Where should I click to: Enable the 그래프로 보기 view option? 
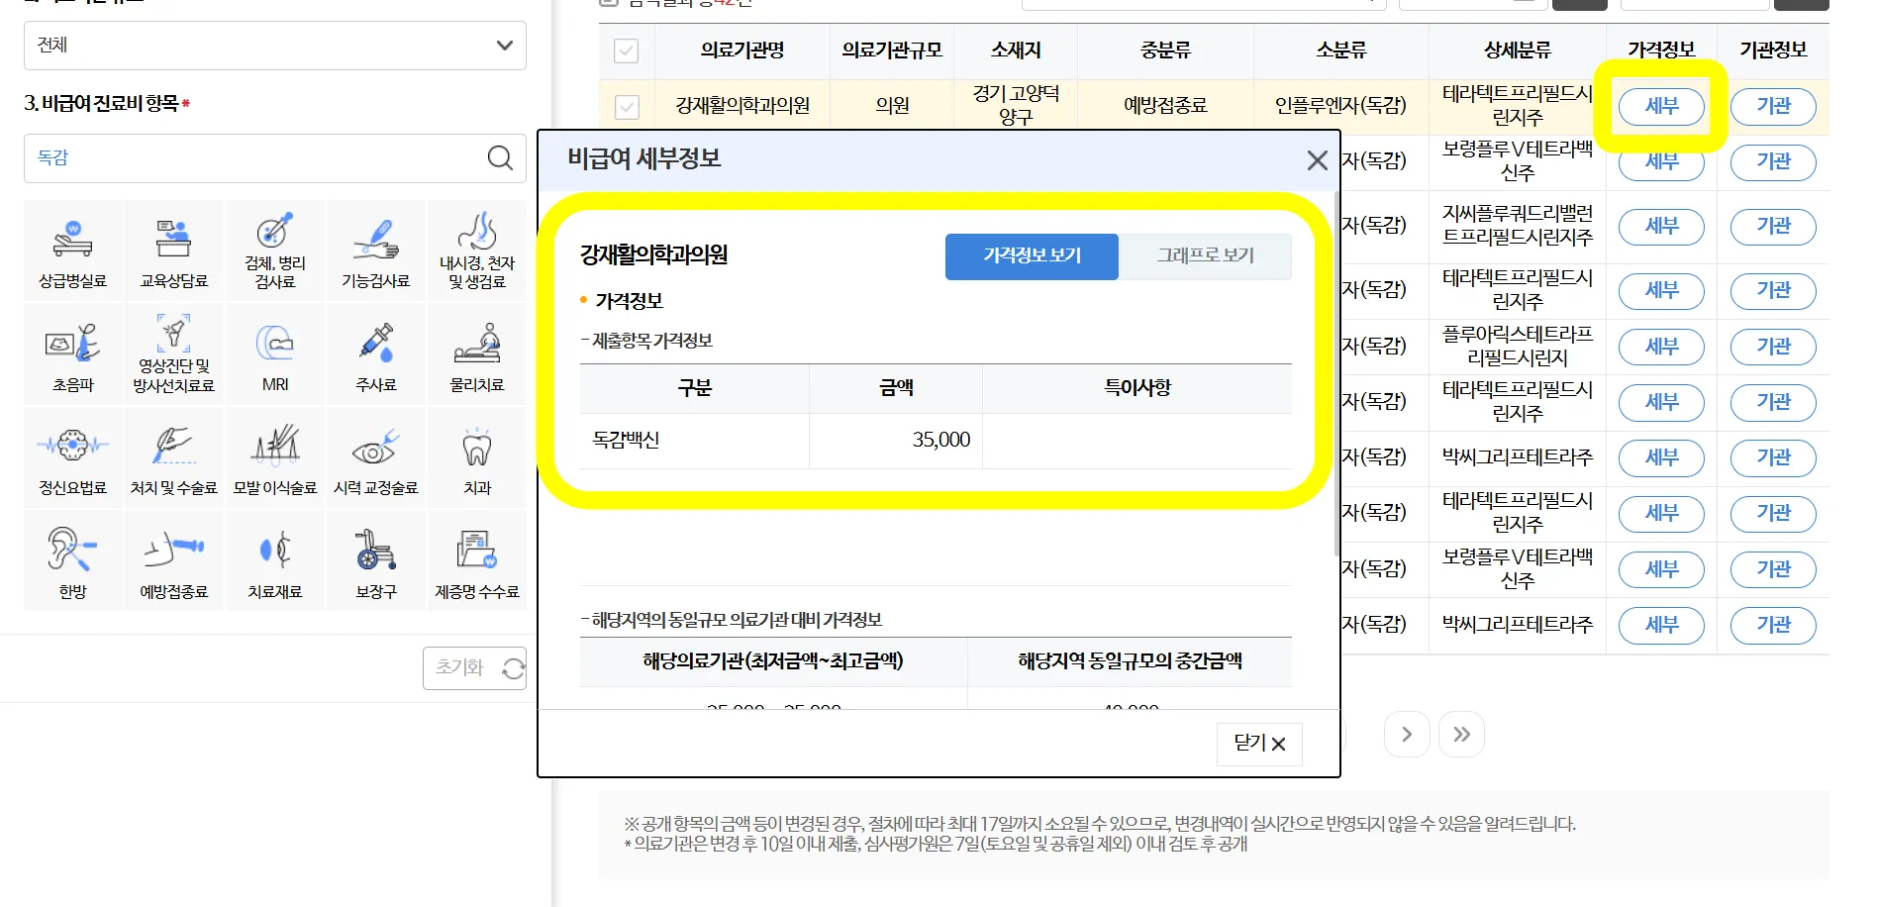1205,256
